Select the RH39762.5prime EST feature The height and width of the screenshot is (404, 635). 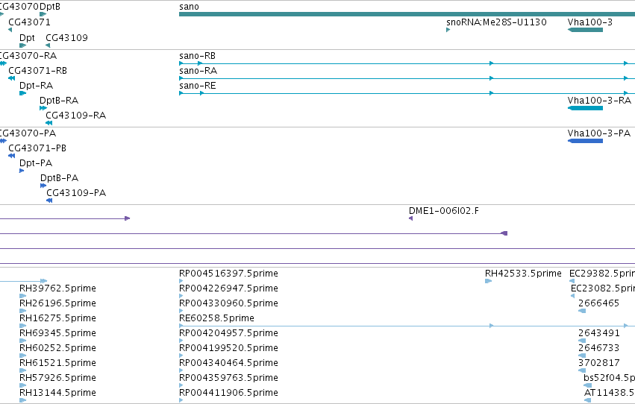(x=22, y=296)
